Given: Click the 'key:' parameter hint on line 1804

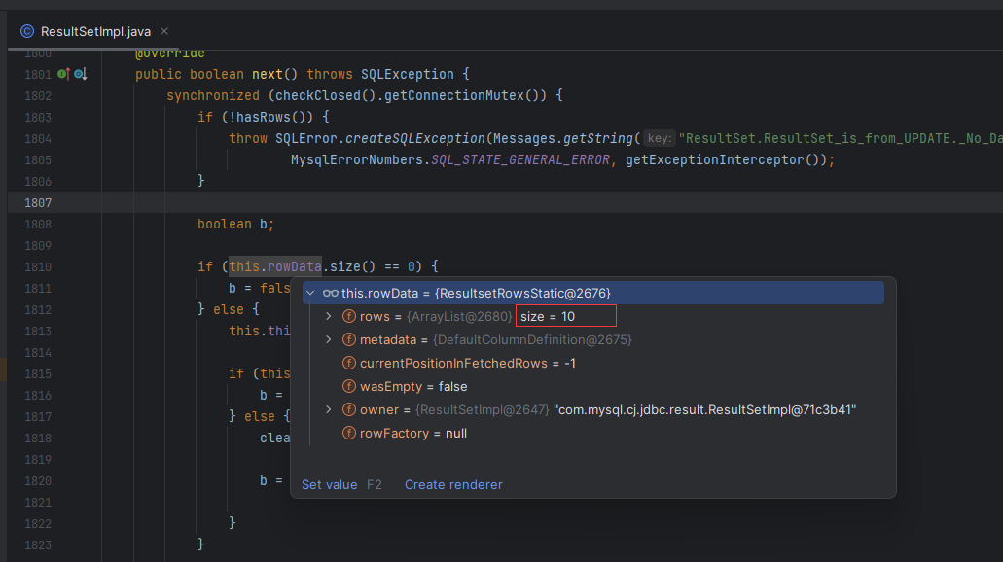Looking at the screenshot, I should point(659,138).
